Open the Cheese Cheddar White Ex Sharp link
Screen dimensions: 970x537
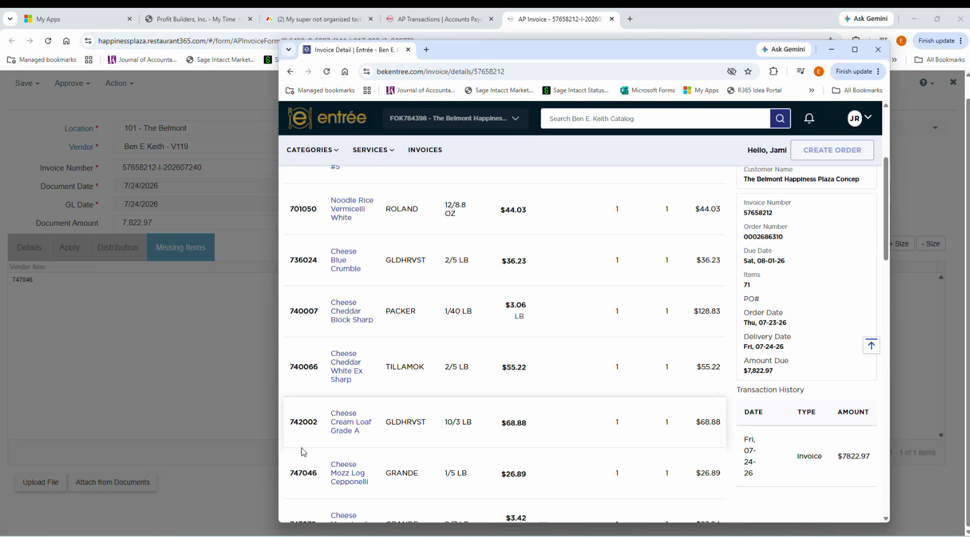[x=347, y=366]
